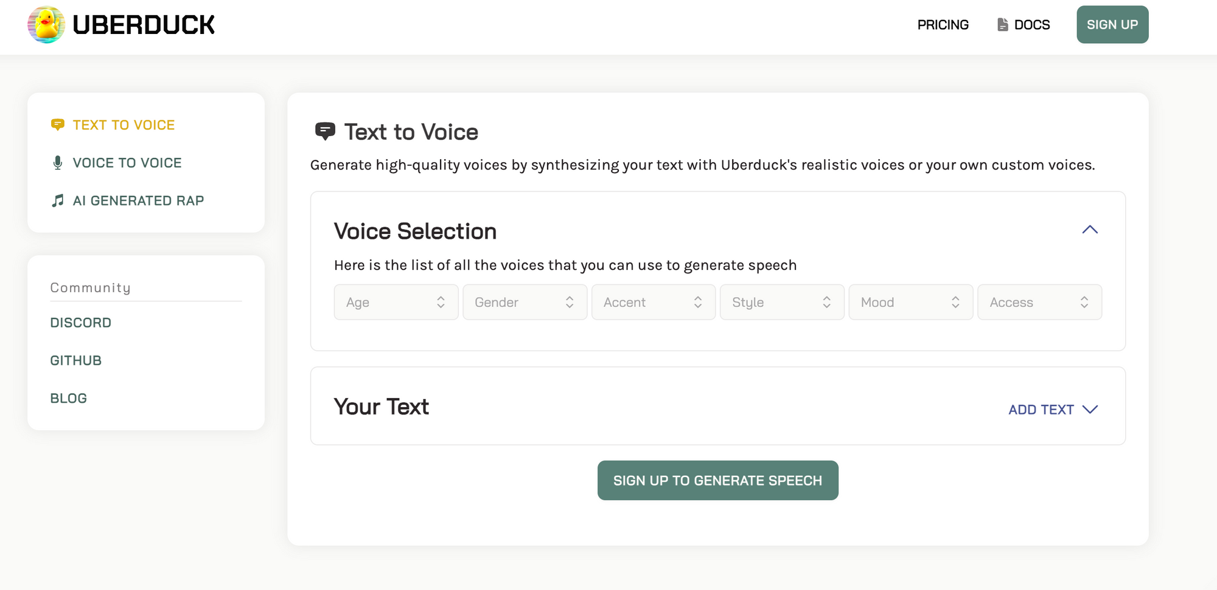
Task: Go to the Pricing page
Action: (x=943, y=25)
